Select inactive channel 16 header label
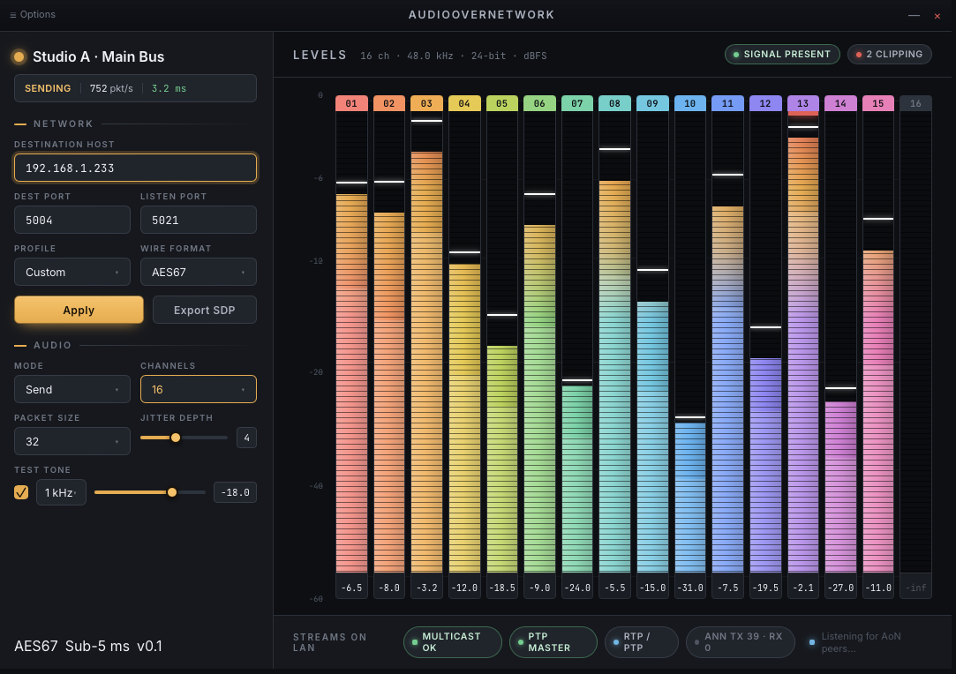Screen dimensions: 956x674 pyautogui.click(x=915, y=103)
